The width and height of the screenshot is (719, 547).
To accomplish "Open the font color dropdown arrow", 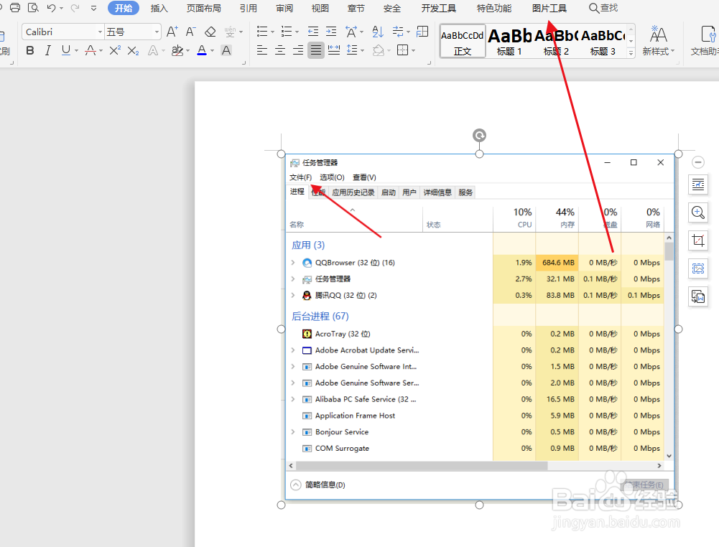I will coord(213,51).
